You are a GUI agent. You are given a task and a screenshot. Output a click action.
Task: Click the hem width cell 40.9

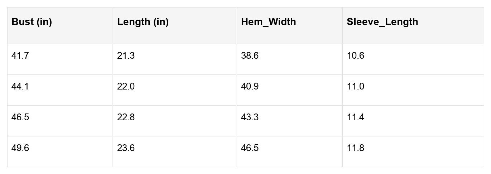[250, 87]
